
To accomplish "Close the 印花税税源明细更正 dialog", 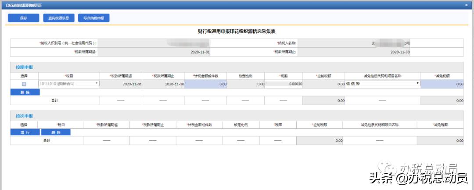I will coord(467,5).
